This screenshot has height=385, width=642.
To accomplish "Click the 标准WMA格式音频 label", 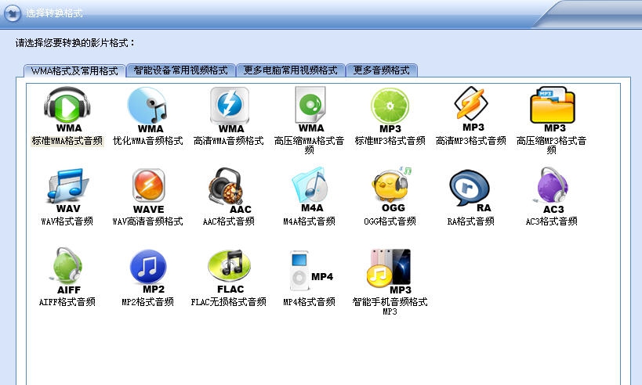I will tap(67, 141).
